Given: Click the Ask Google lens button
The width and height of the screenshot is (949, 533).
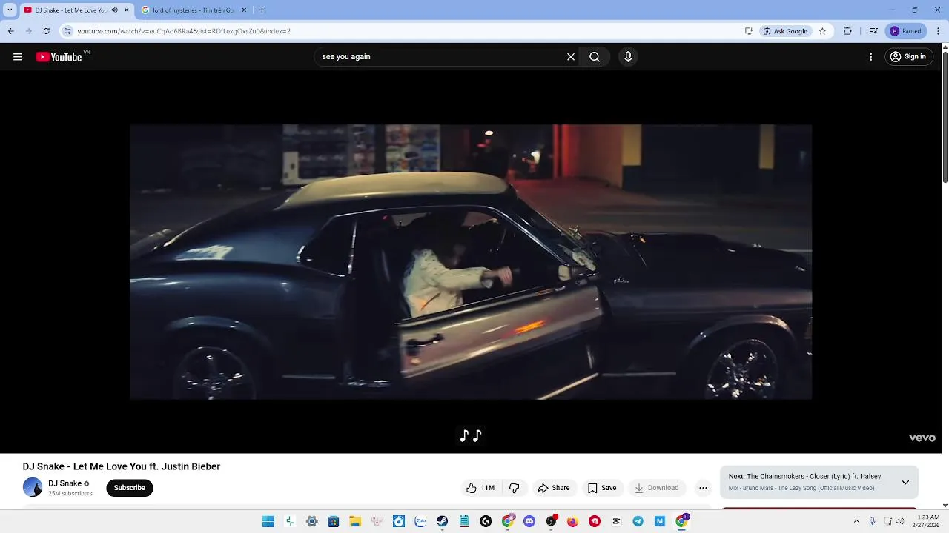Looking at the screenshot, I should coord(786,31).
